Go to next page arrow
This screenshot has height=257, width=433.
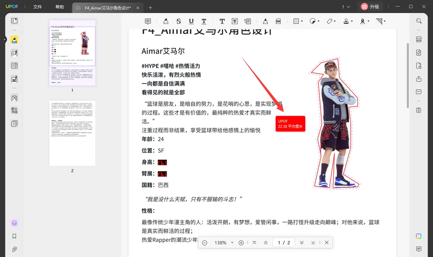point(302,243)
